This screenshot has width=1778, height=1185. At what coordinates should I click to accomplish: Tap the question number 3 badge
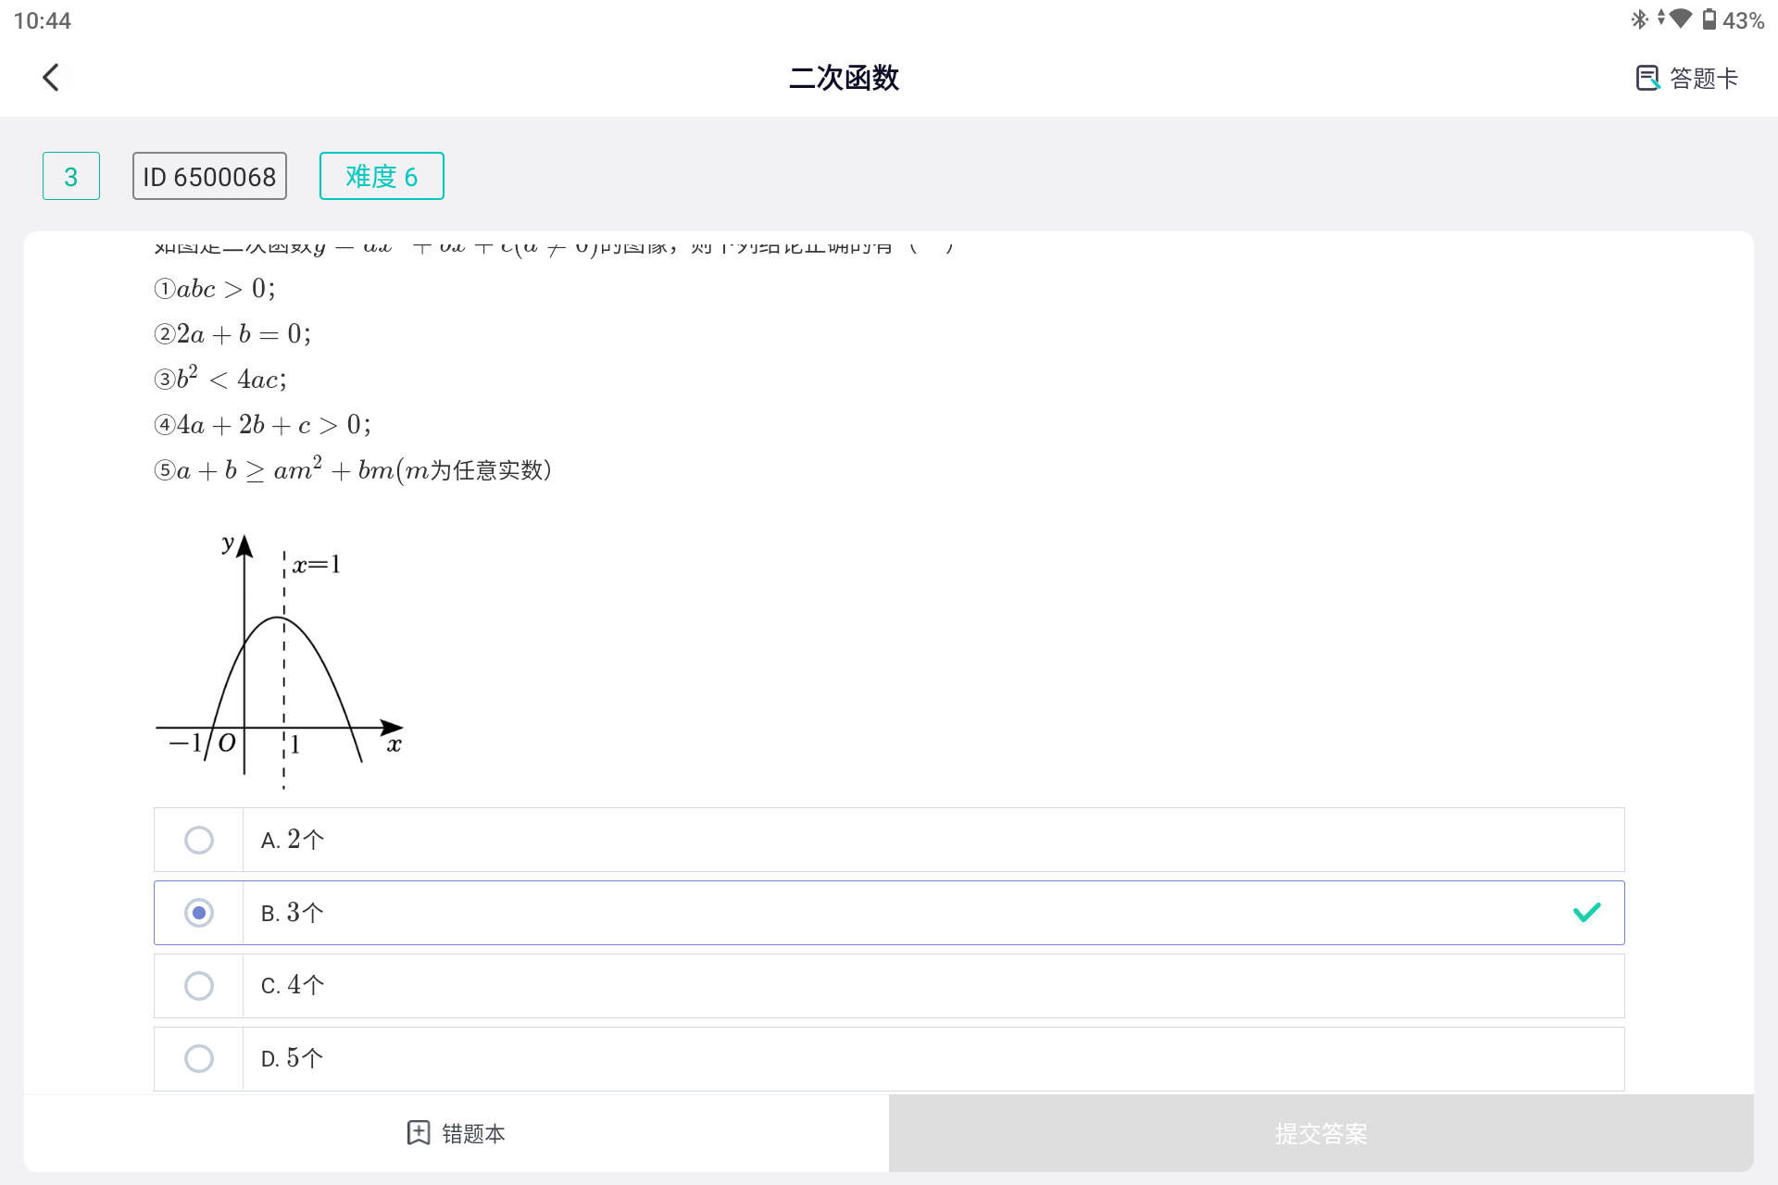tap(71, 176)
